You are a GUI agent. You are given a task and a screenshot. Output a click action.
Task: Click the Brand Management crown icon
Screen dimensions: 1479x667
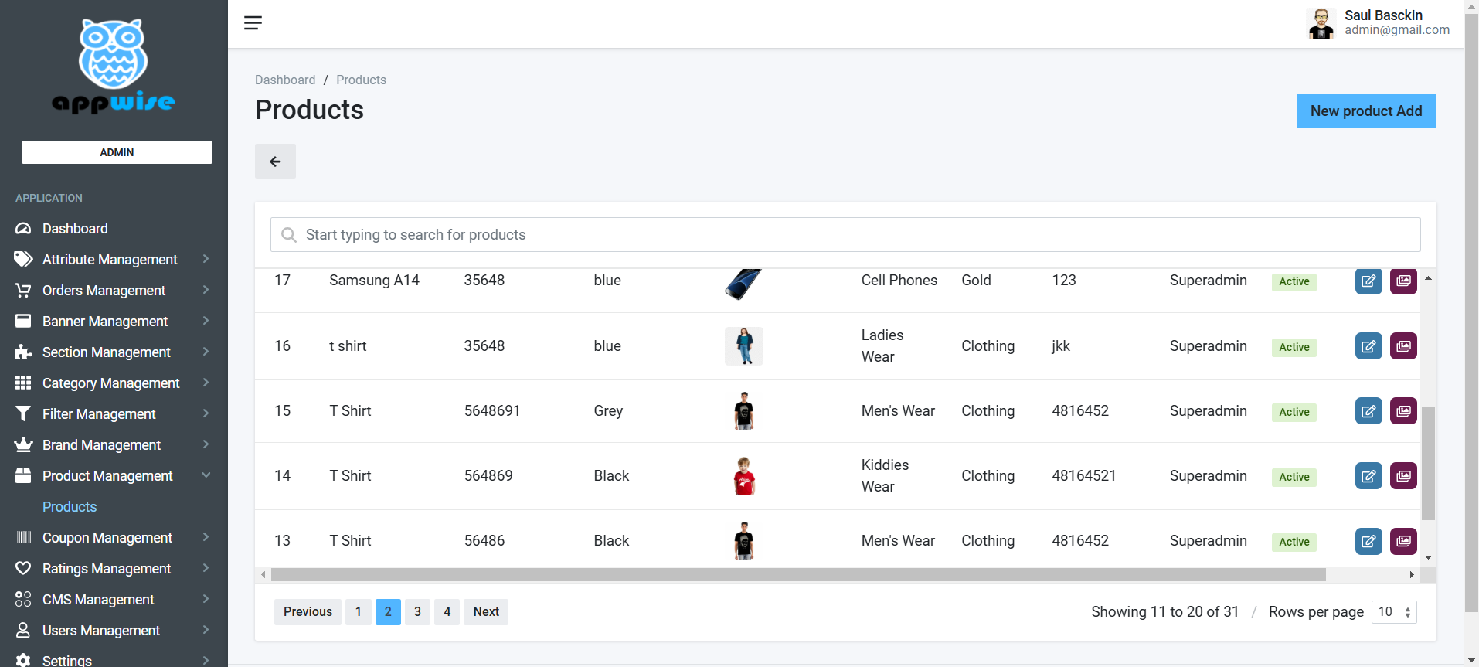(23, 444)
